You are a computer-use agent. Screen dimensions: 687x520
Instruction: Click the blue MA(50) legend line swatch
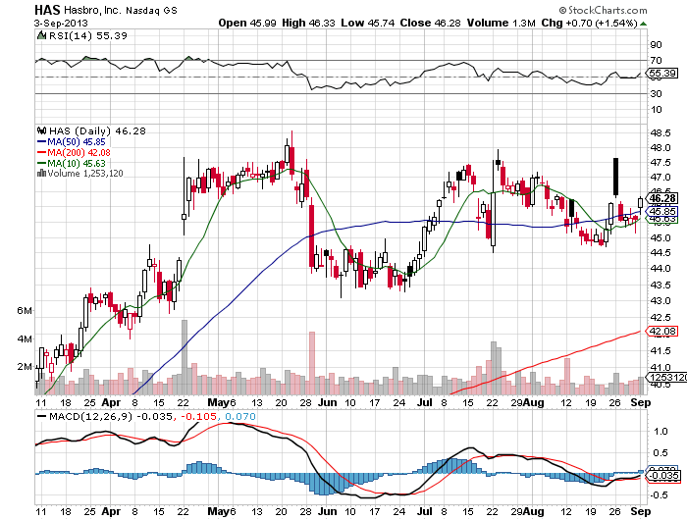tap(42, 142)
